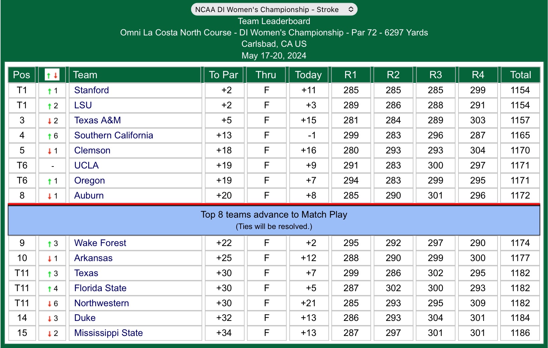Click the Top 8 teams advance banner

(274, 220)
